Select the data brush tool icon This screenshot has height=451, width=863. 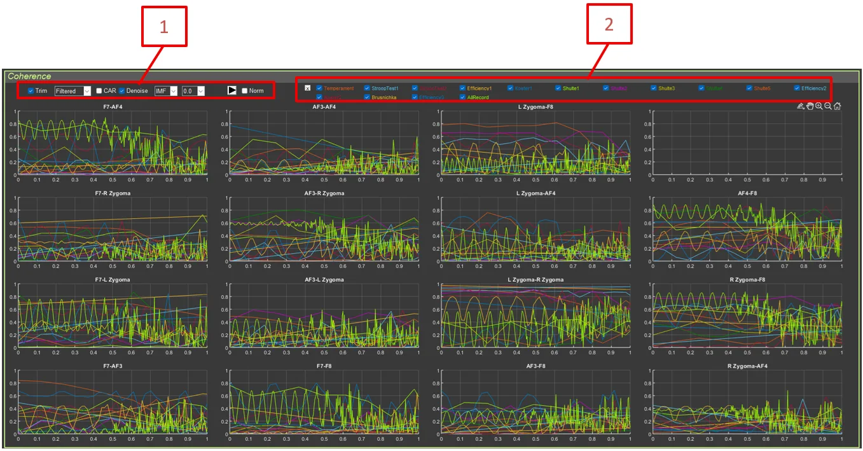[801, 106]
